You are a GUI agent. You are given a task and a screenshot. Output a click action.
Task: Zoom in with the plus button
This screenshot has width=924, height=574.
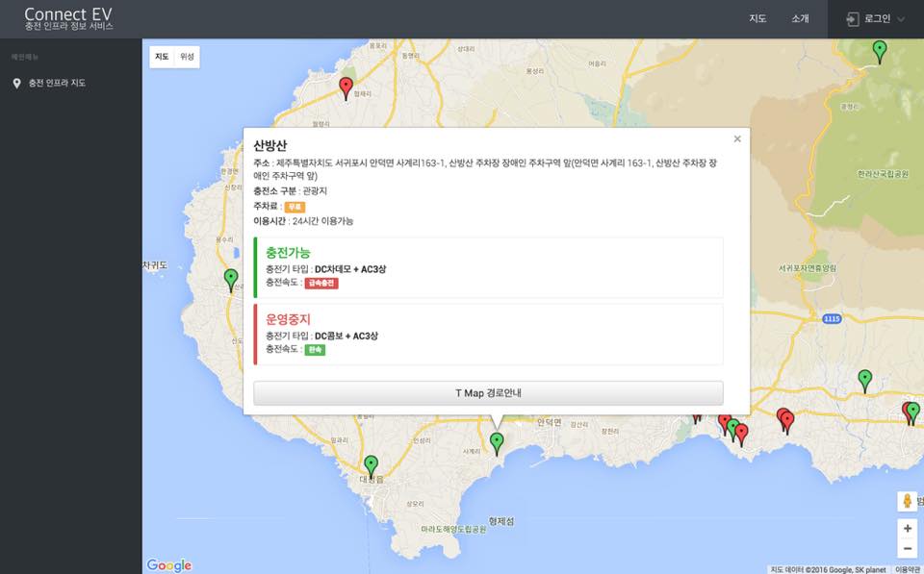pos(908,529)
